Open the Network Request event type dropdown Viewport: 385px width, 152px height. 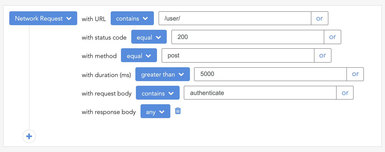43,18
